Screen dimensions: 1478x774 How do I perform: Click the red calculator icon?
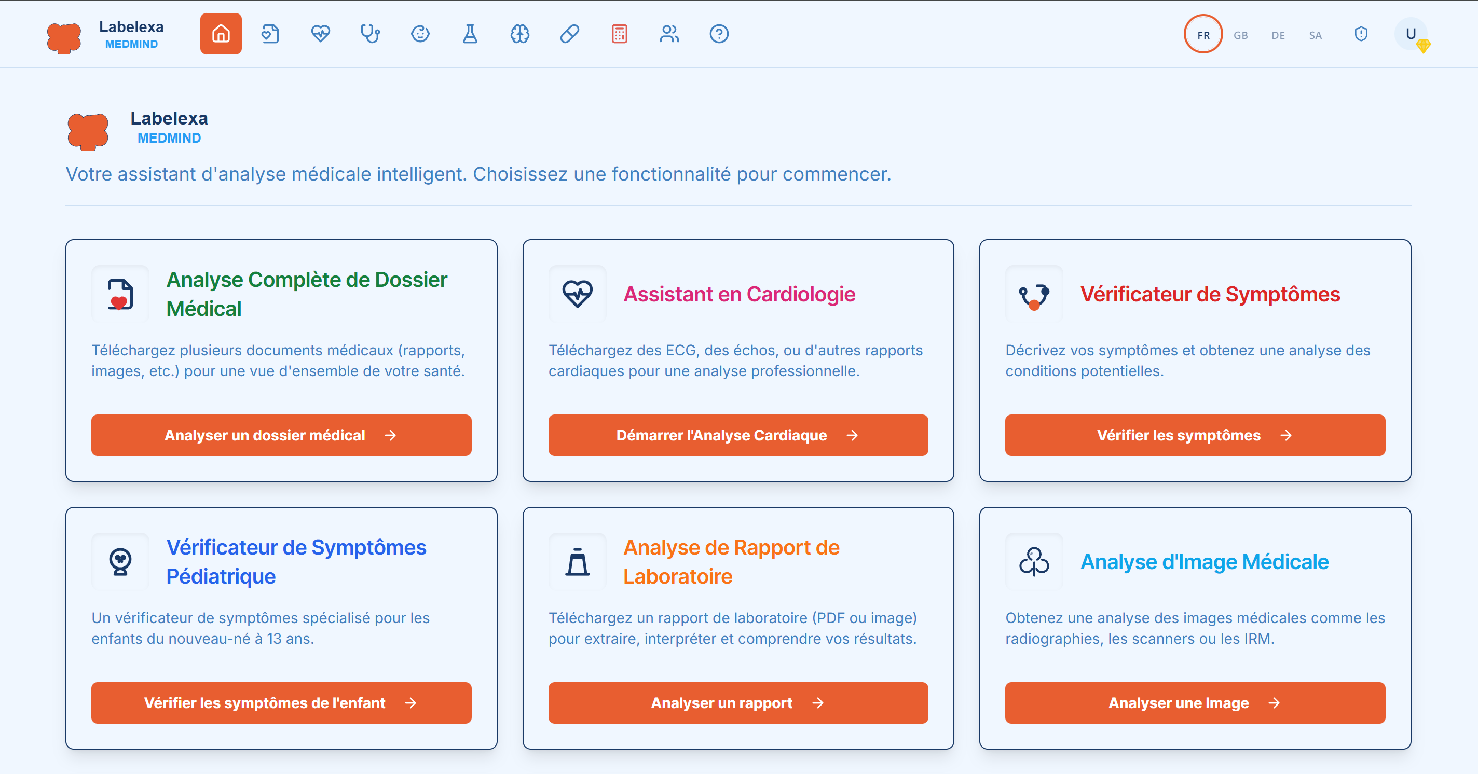(x=619, y=34)
